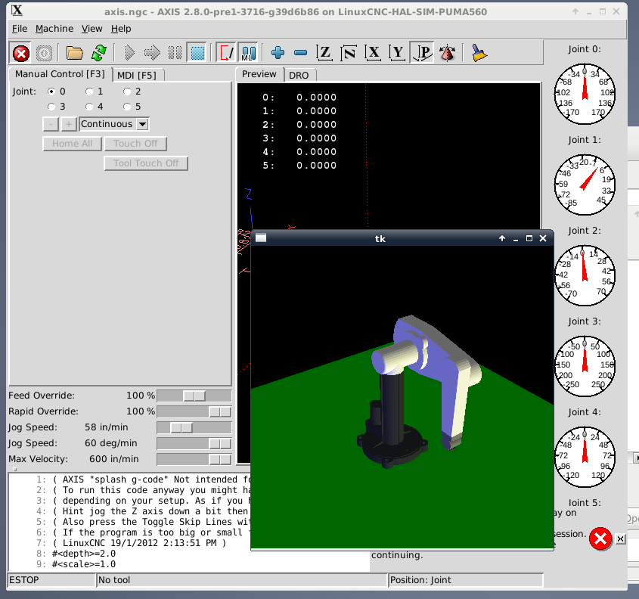Reload the current file
Image resolution: width=639 pixels, height=599 pixels.
pyautogui.click(x=98, y=53)
